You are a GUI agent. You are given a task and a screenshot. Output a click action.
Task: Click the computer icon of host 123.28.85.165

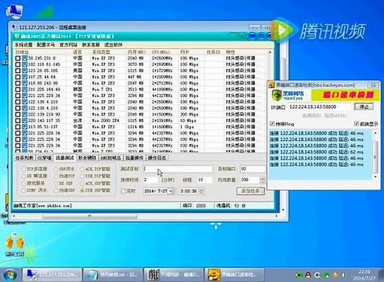click(24, 71)
